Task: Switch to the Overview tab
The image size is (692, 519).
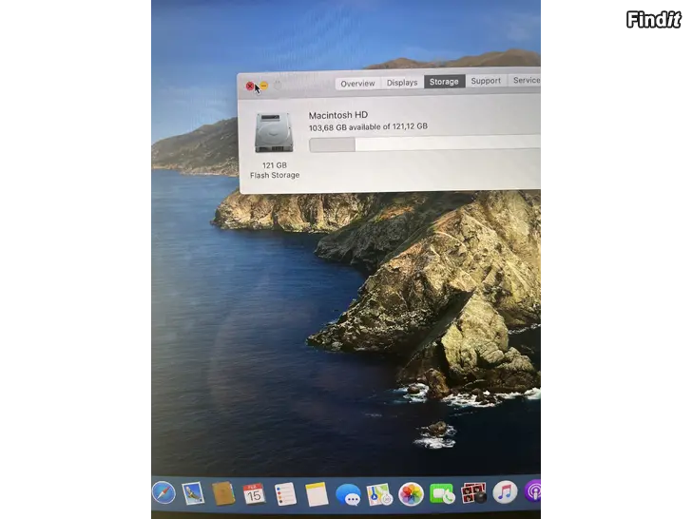Action: click(x=357, y=83)
